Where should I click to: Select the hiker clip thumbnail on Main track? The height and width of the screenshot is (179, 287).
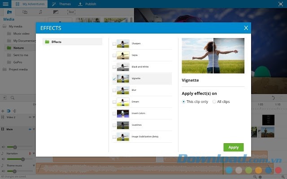(x=268, y=132)
